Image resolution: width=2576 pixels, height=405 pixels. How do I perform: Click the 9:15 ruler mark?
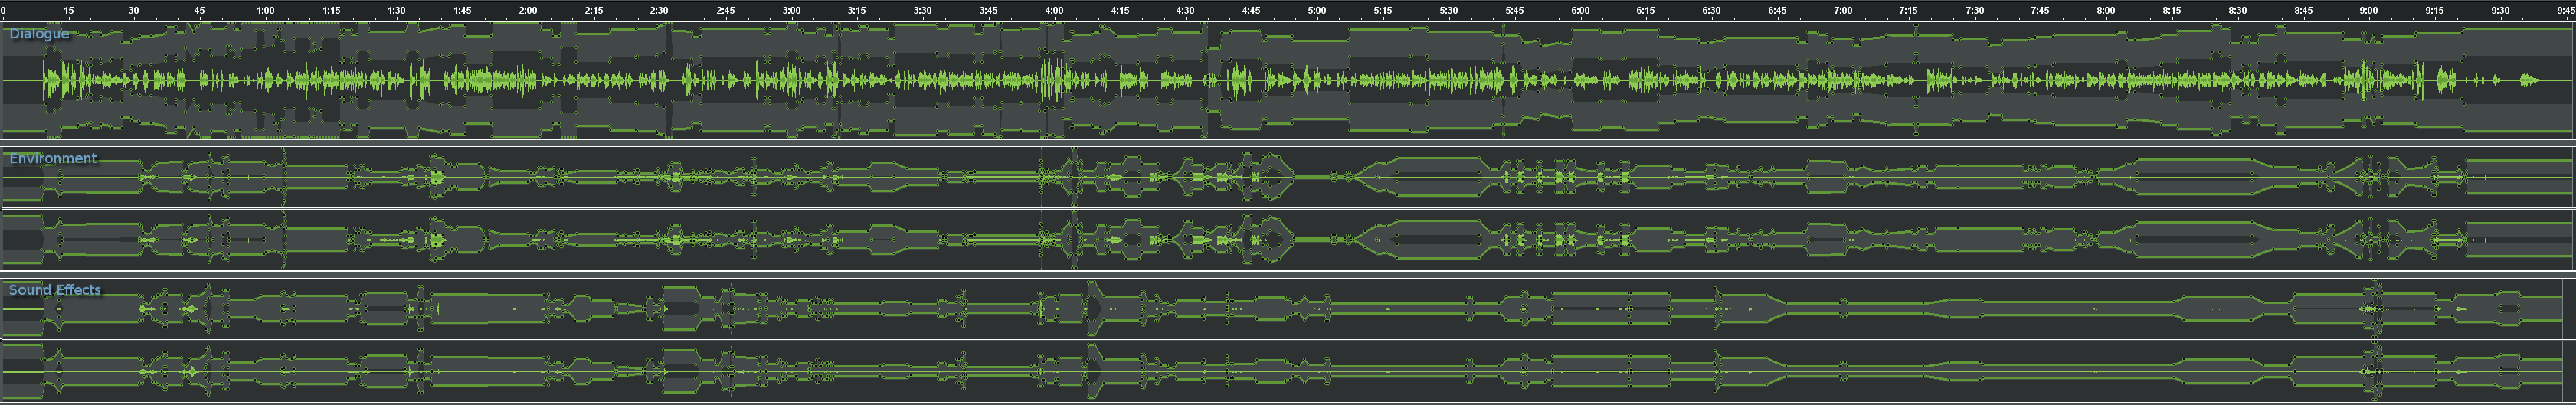click(2434, 11)
